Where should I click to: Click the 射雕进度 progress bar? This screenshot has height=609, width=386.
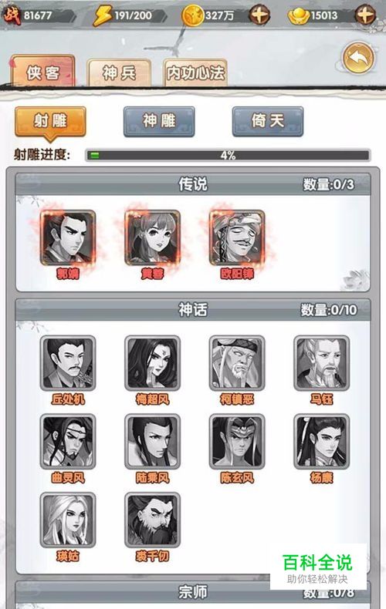(x=228, y=156)
